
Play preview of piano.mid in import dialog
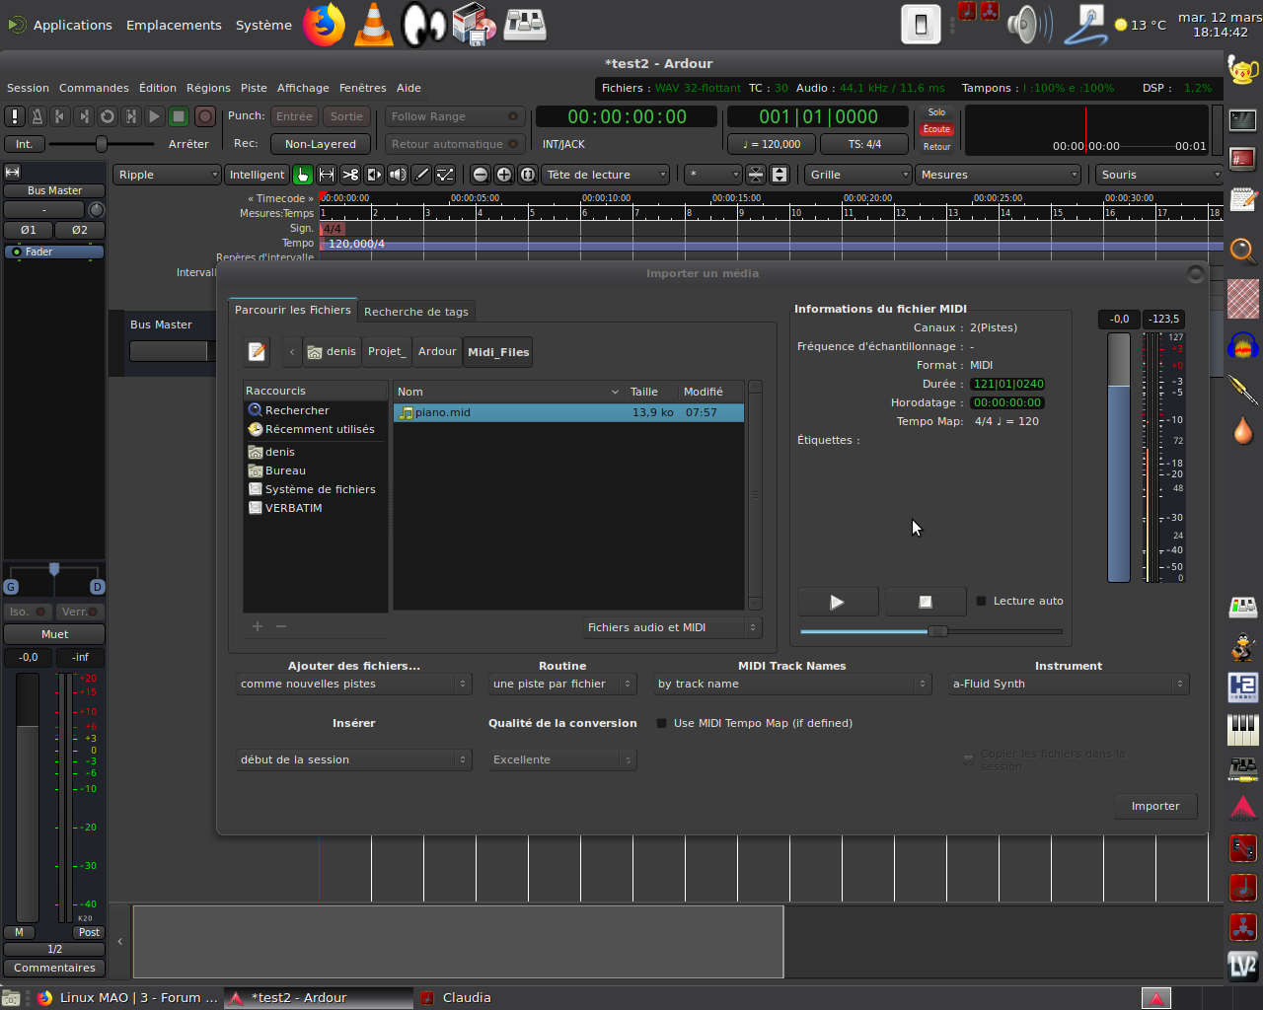[837, 602]
